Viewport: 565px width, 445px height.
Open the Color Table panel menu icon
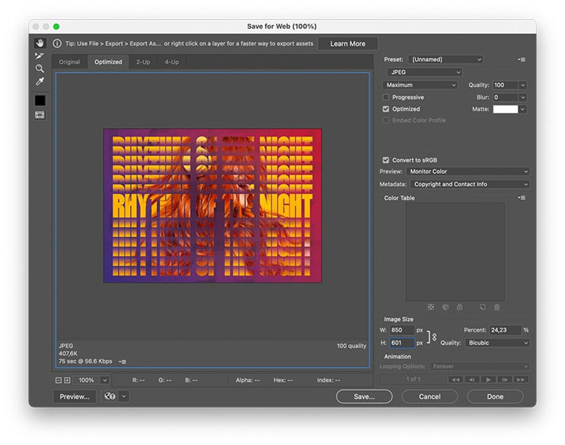coord(521,197)
